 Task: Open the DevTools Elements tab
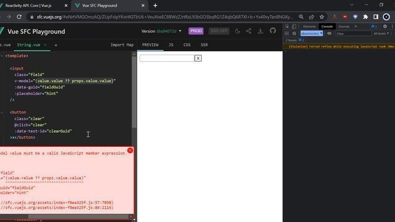[x=309, y=27]
